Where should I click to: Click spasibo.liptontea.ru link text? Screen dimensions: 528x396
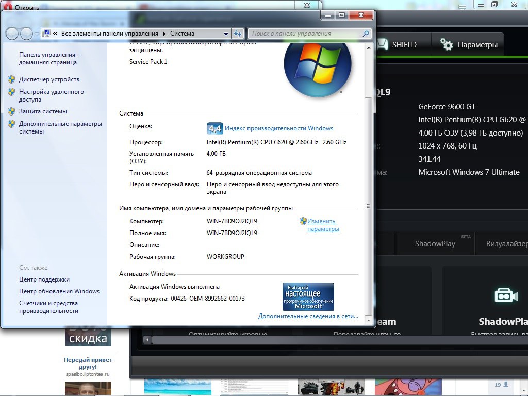[x=88, y=374]
